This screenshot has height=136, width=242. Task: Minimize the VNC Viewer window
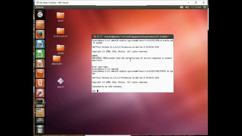pyautogui.click(x=188, y=3)
